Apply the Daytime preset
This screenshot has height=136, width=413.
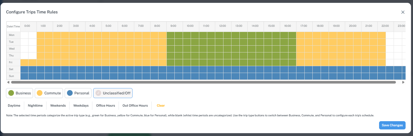tap(14, 105)
